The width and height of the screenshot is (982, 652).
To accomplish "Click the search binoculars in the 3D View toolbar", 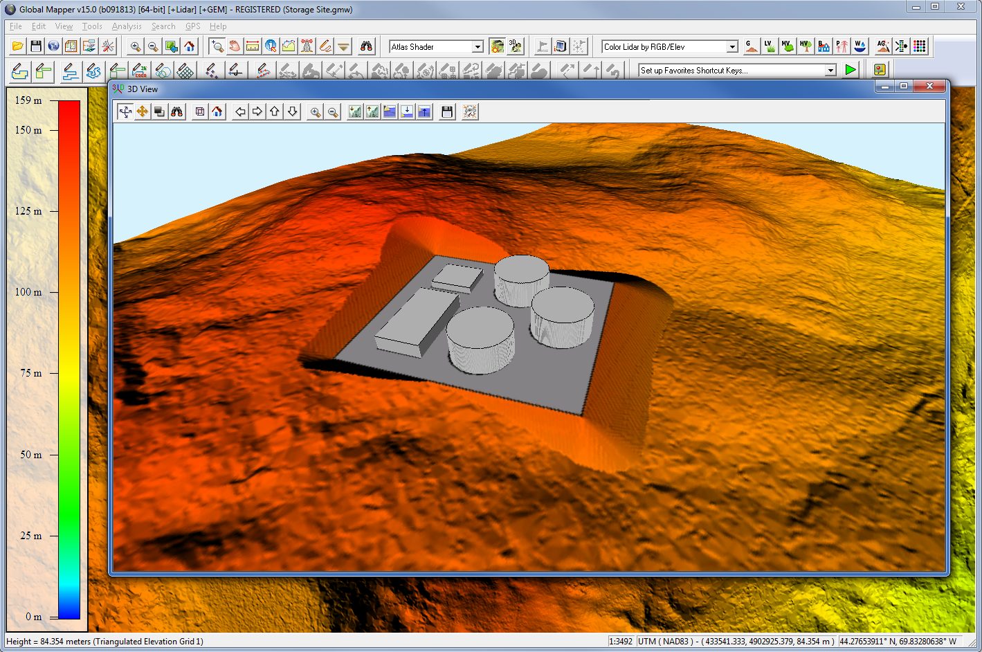I will click(x=177, y=111).
